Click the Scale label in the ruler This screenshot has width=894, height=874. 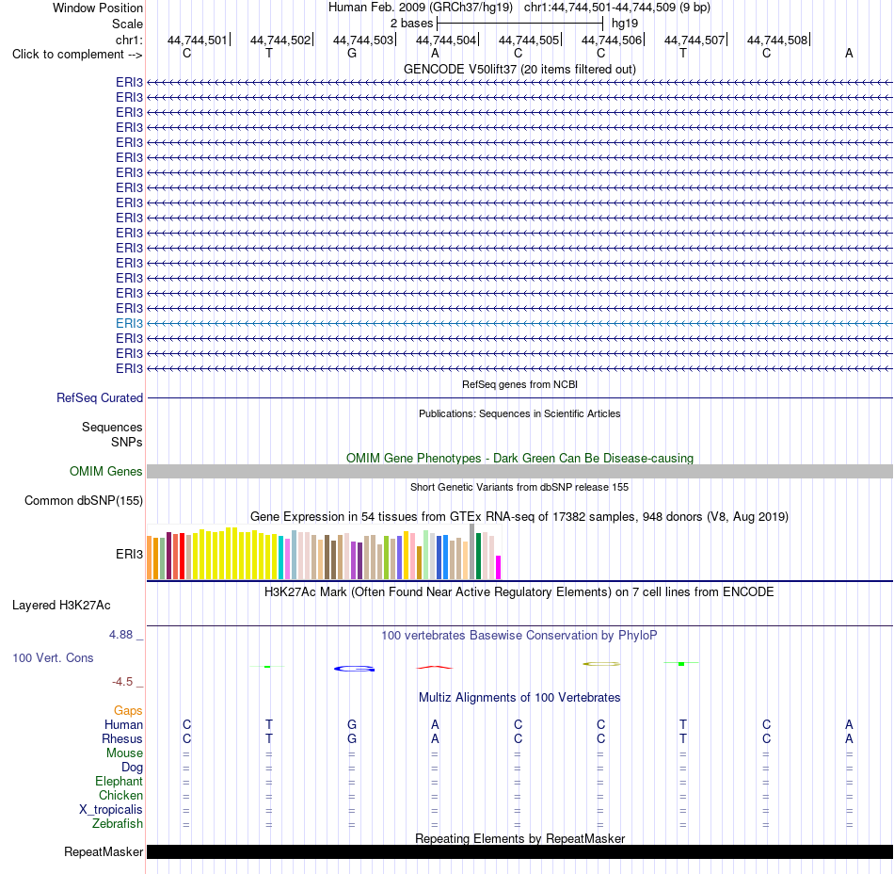tap(127, 24)
